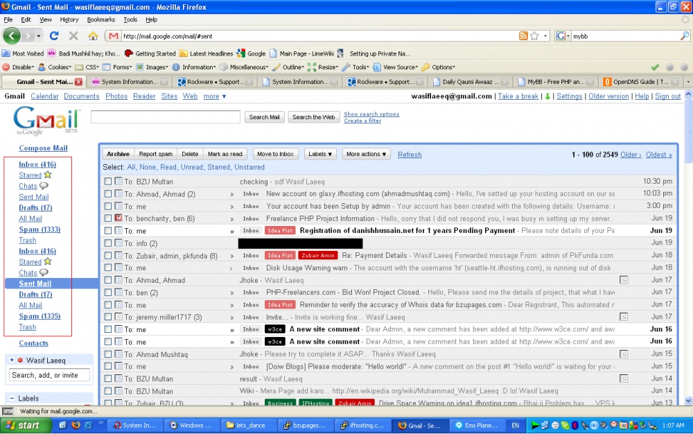Select checkbox for bencharity Freelance PHP email
The width and height of the screenshot is (693, 434).
[x=108, y=218]
